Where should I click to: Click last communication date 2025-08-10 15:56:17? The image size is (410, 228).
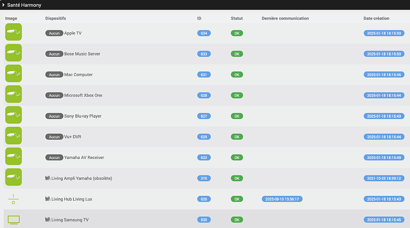point(282,199)
